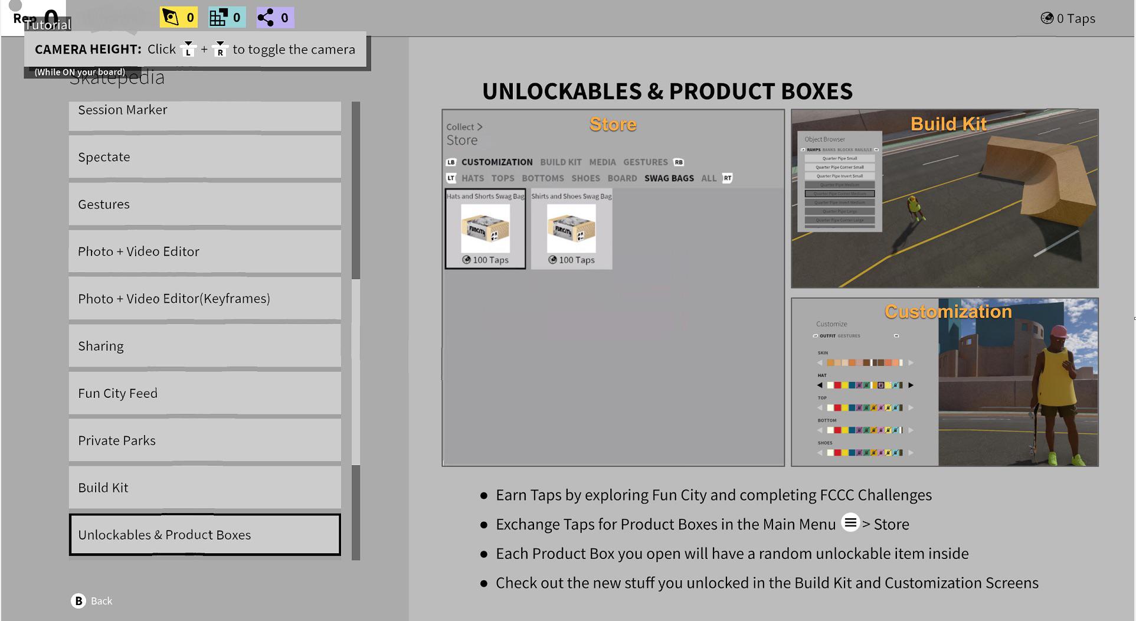Click the B button Back icon
1136x621 pixels.
[x=78, y=601]
